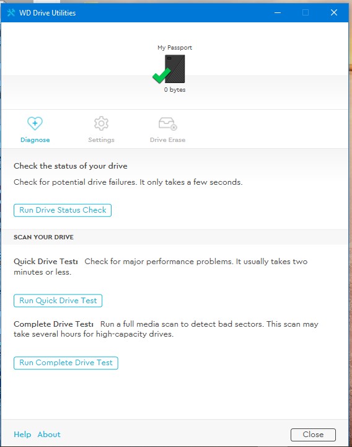
Task: Click the WD Drive Utilities window title
Action: (x=48, y=13)
